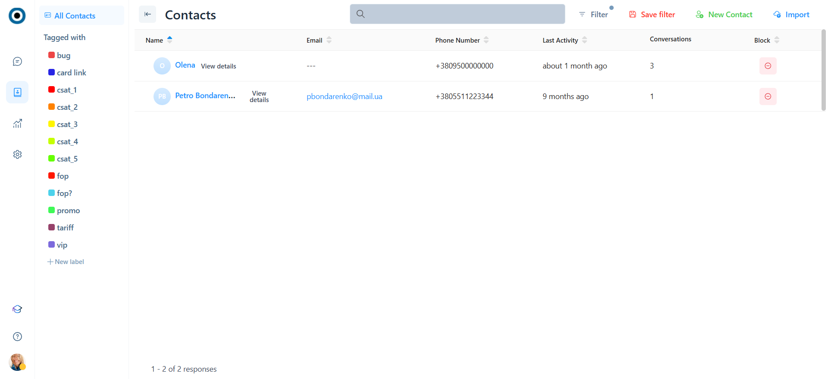Open the graduation cap learning icon

pos(17,309)
